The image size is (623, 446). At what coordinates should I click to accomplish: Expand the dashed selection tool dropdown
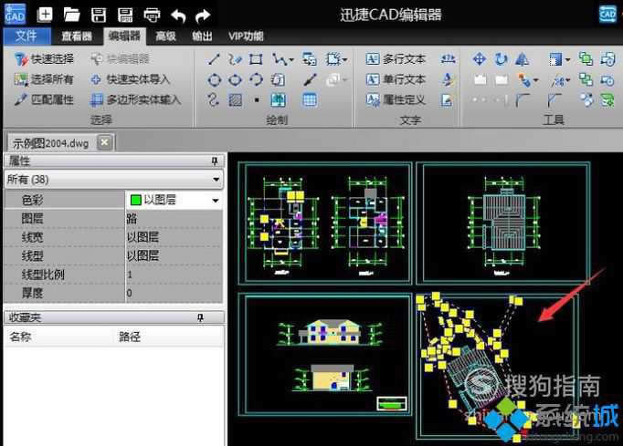(344, 60)
